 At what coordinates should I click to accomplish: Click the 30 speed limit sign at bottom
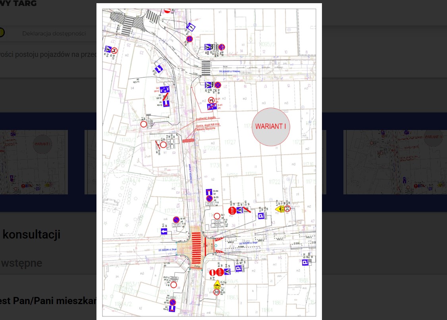(x=217, y=292)
